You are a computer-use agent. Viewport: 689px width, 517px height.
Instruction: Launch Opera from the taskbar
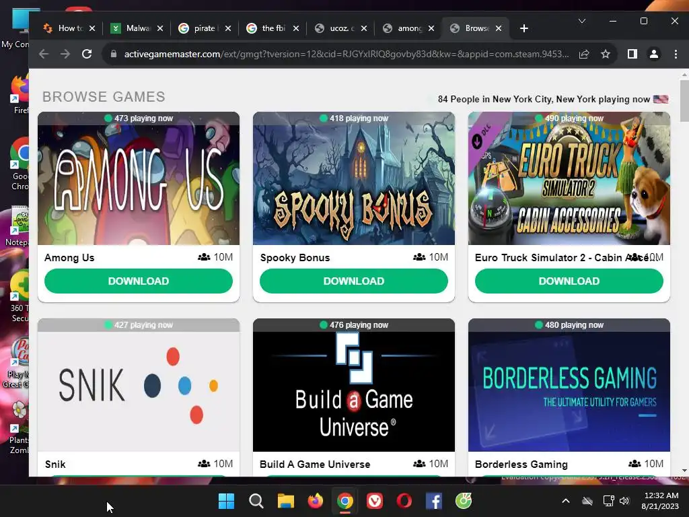click(404, 501)
